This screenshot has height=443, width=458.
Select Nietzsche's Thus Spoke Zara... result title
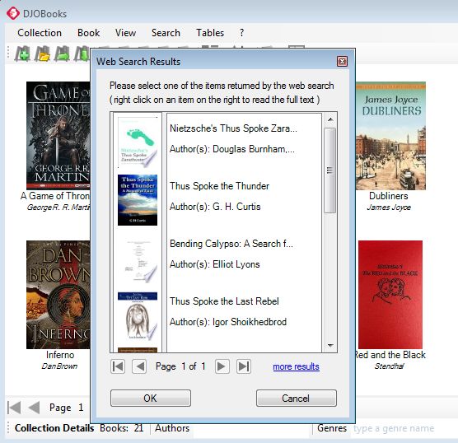[x=233, y=128]
